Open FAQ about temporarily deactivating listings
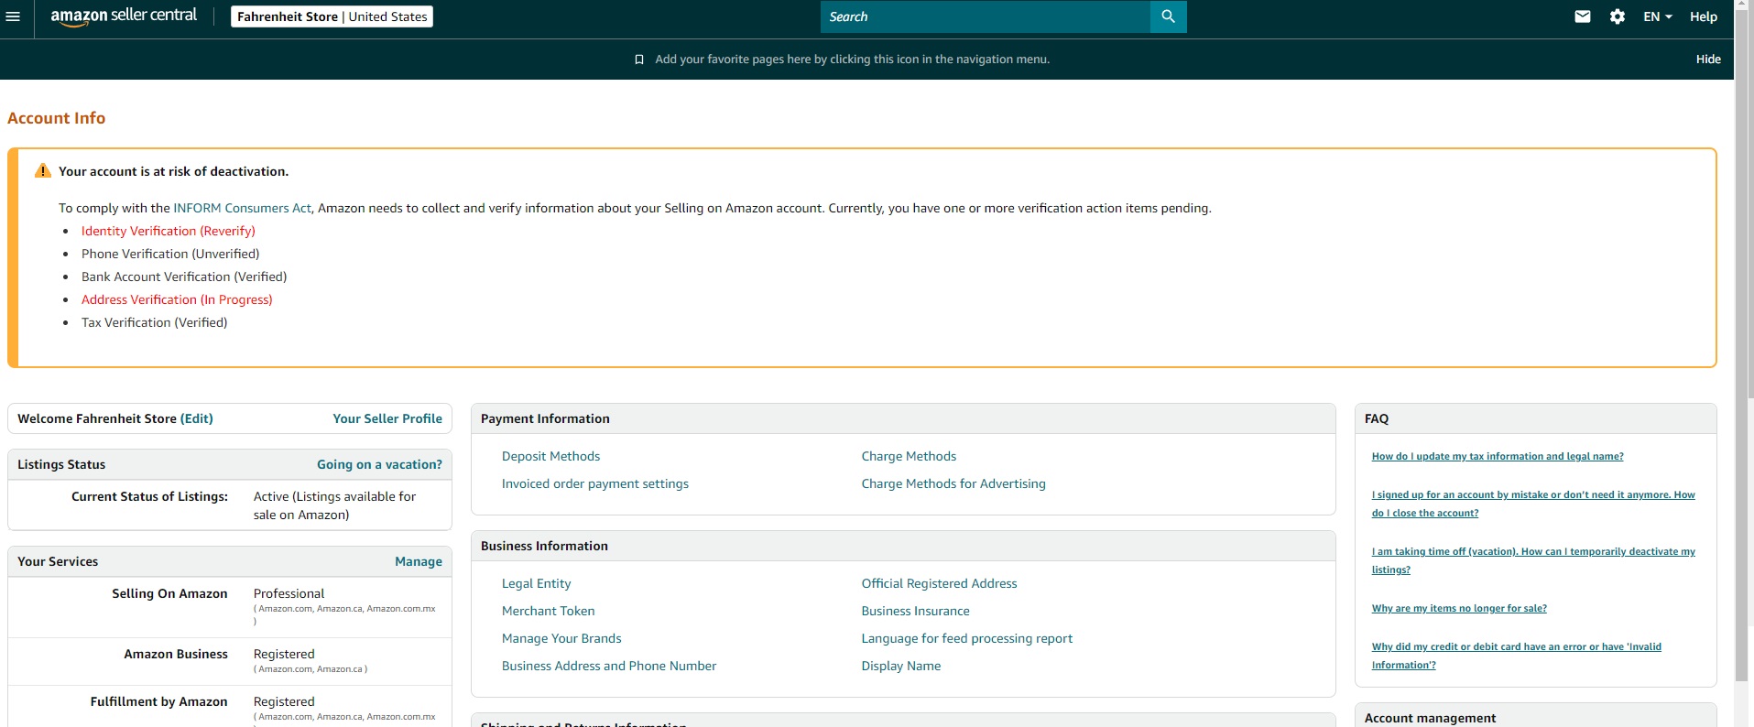The width and height of the screenshot is (1754, 727). click(x=1533, y=560)
